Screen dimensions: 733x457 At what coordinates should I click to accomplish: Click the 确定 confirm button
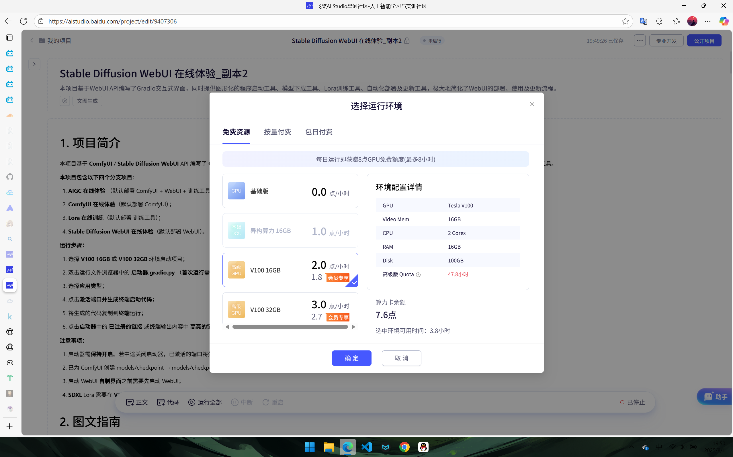tap(351, 358)
